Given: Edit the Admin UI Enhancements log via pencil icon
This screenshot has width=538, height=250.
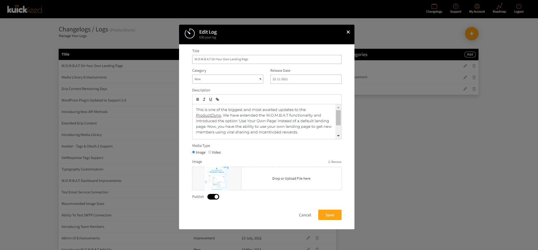Looking at the screenshot, I should point(308,238).
